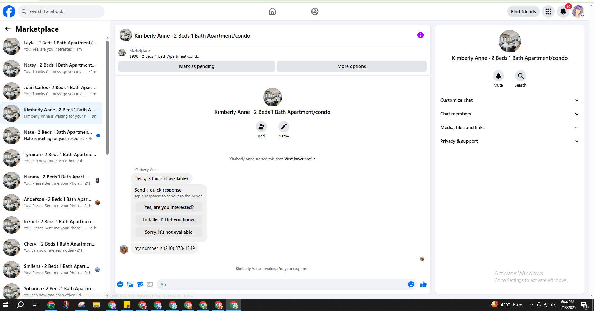Click the Add people icon
Viewport: 594px width, 311px height.
pyautogui.click(x=261, y=127)
